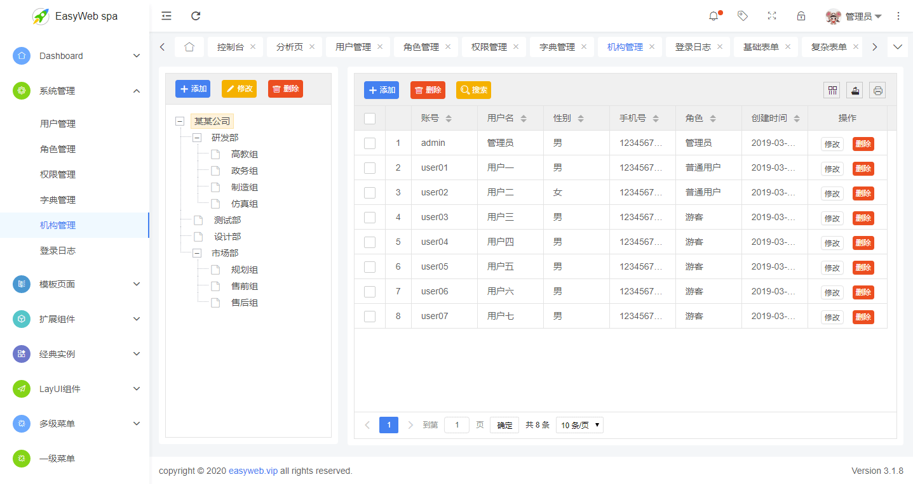
Task: Check the row for user01
Action: click(370, 168)
